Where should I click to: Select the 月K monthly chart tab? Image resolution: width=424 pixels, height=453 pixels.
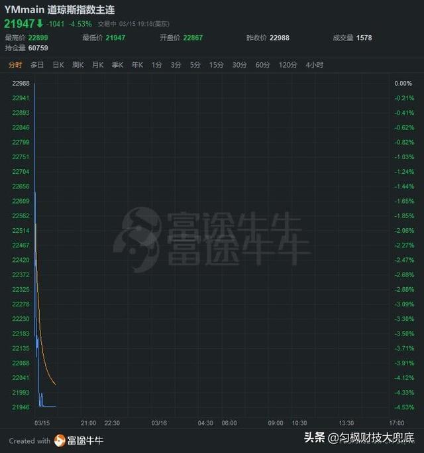[98, 65]
